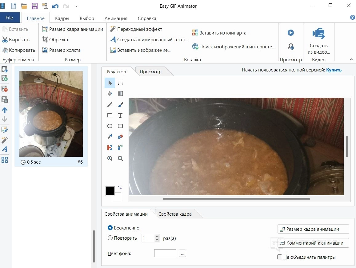Image resolution: width=356 pixels, height=268 pixels.
Task: Click the Zoom In magnifier icon
Action: point(110,158)
